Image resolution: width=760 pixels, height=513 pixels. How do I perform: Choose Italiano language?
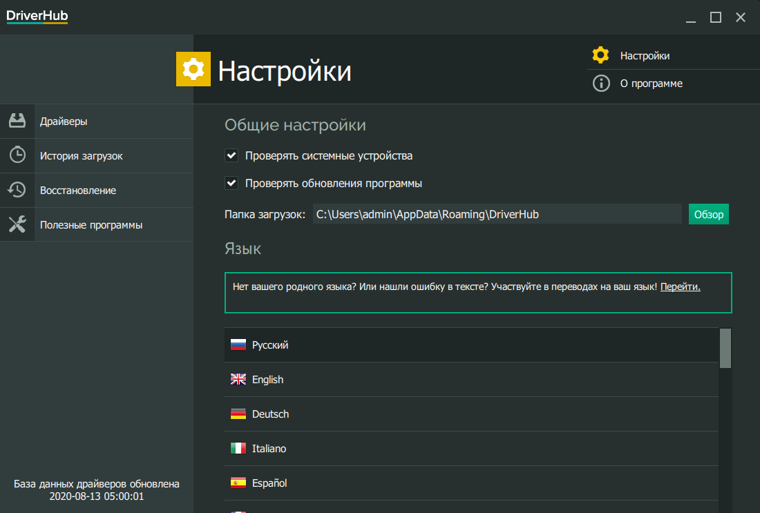[x=471, y=449]
